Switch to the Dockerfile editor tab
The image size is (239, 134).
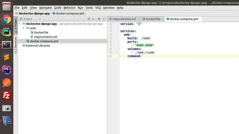click(153, 19)
